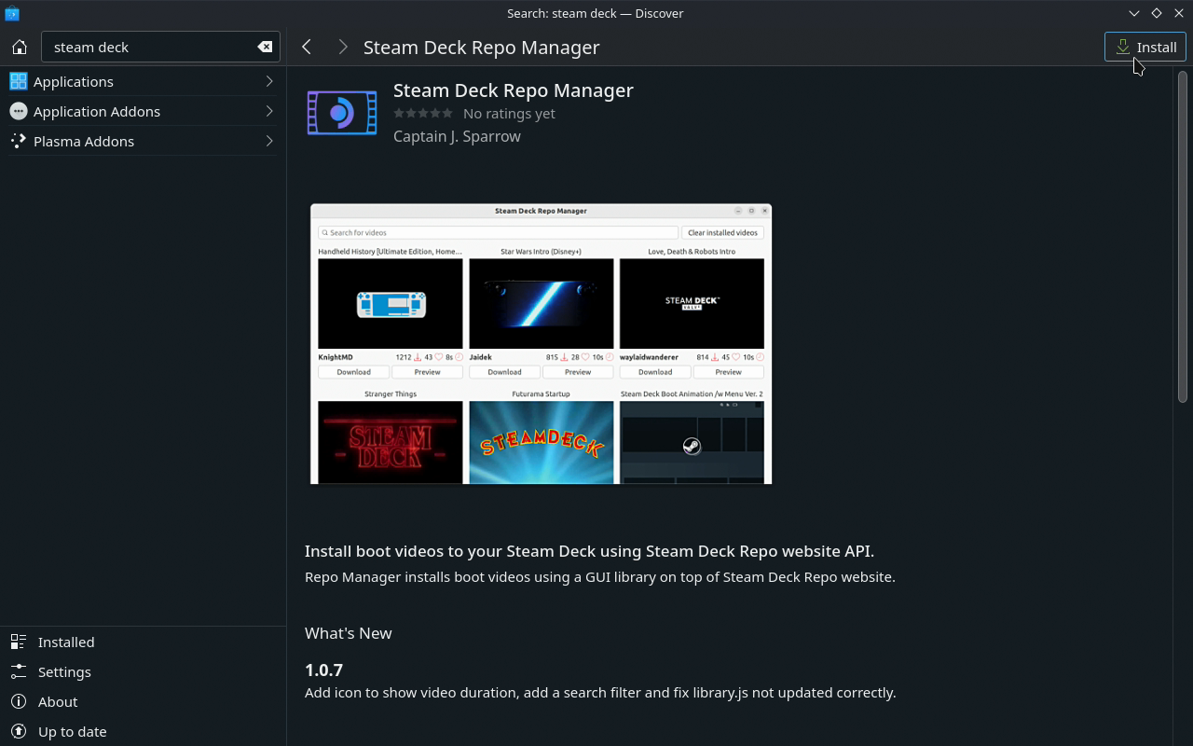Click the Installed section icon
Screen dimensions: 1193x746
19,642
